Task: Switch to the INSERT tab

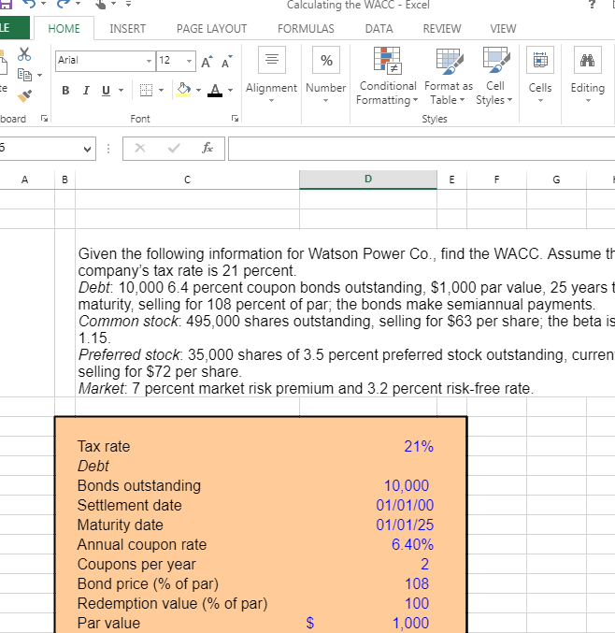Action: 127,29
